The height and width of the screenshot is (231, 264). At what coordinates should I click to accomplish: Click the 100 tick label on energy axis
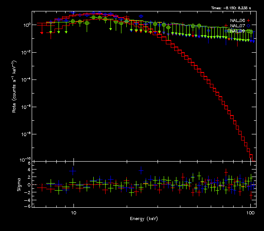pyautogui.click(x=250, y=213)
